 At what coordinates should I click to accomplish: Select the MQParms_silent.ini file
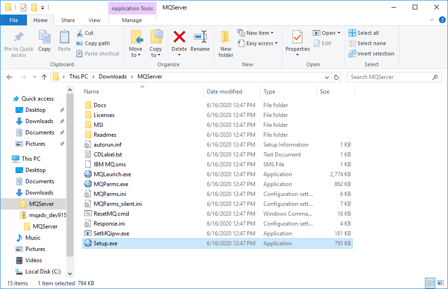coord(117,204)
